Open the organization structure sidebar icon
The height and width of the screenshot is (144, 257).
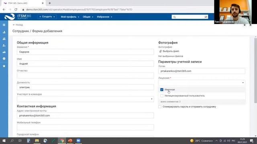pos(4,32)
